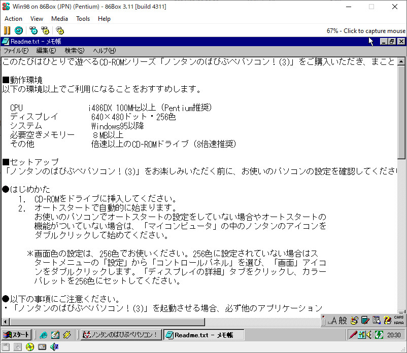Click the '640×480ドット・256色' display text
407x353 pixels.
[133, 117]
